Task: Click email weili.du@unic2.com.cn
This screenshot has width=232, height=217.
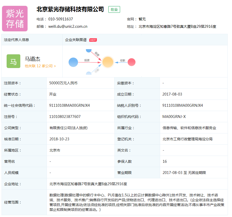Action: point(68,26)
